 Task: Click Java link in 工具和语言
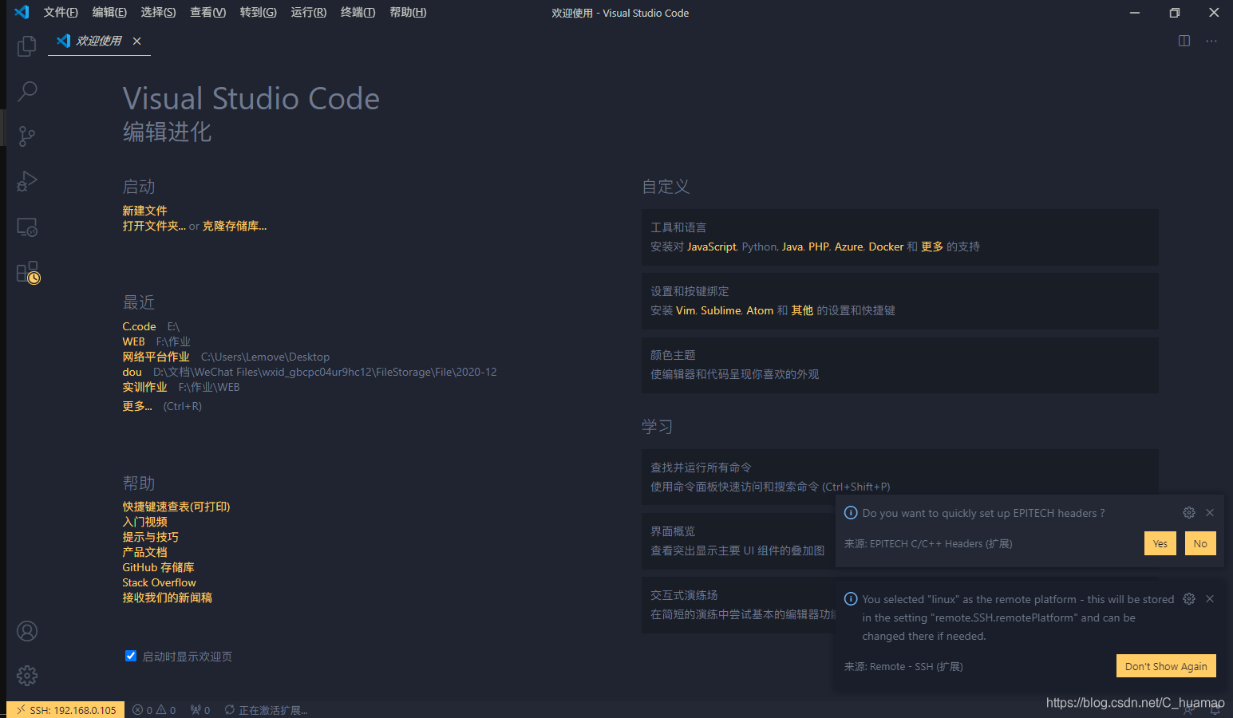(792, 247)
